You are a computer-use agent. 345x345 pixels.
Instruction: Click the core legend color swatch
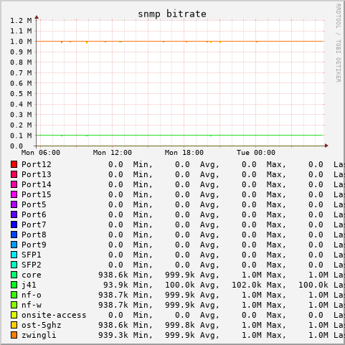point(14,275)
